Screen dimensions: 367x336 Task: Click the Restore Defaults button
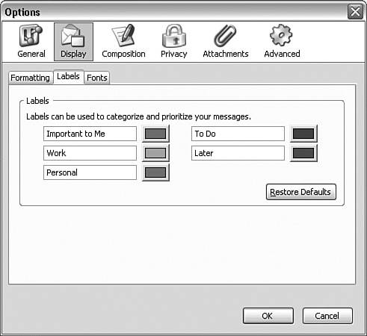tap(301, 192)
